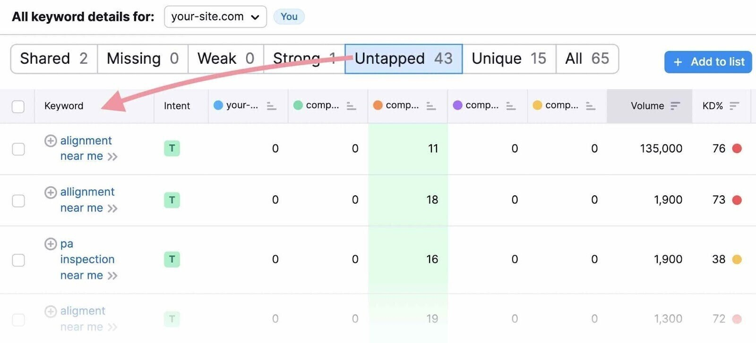Click the plus icon beside "alignment near me"
Screen dimensions: 756x343
pos(50,140)
